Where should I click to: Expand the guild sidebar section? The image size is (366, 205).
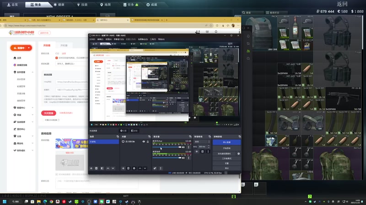coord(32,136)
